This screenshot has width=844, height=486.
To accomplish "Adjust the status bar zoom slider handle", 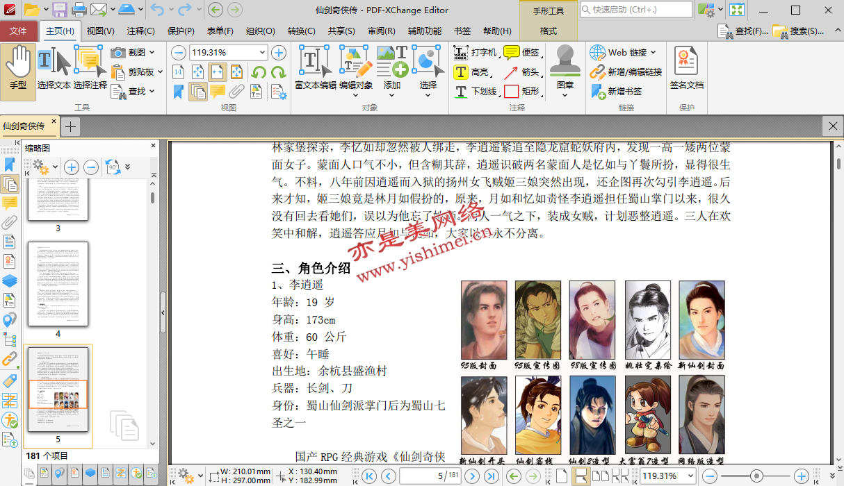I will pos(756,476).
